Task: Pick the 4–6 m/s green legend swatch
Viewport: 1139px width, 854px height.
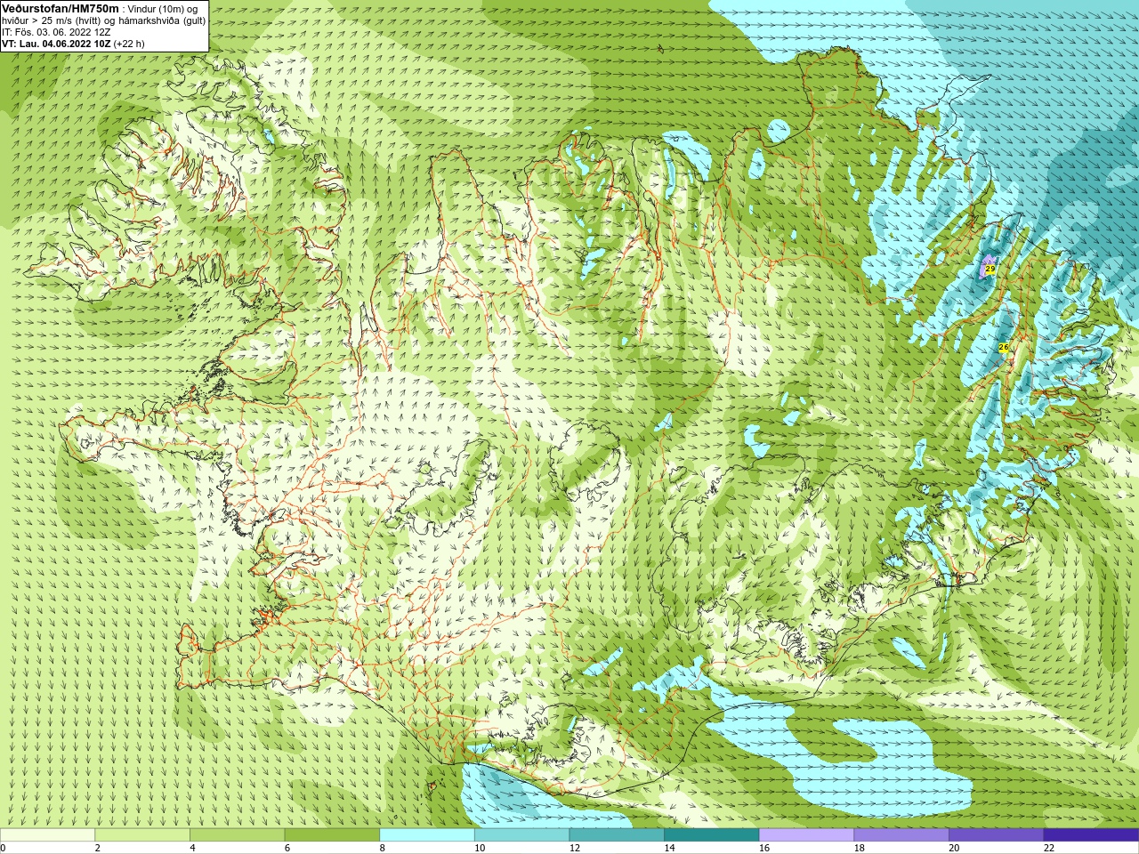Action: (237, 835)
